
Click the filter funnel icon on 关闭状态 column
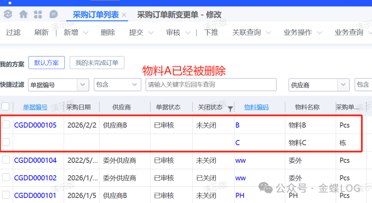[230, 108]
